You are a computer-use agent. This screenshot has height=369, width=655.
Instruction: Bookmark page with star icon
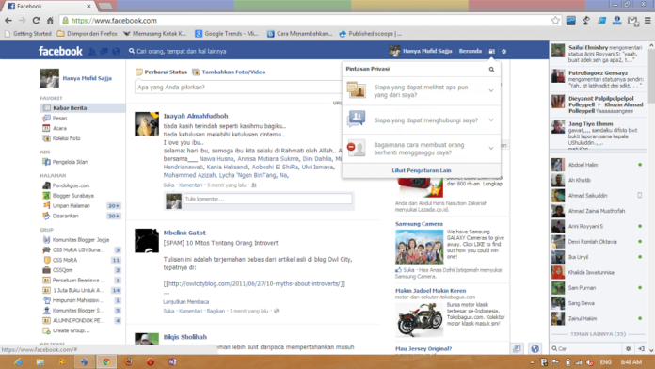[x=555, y=21]
